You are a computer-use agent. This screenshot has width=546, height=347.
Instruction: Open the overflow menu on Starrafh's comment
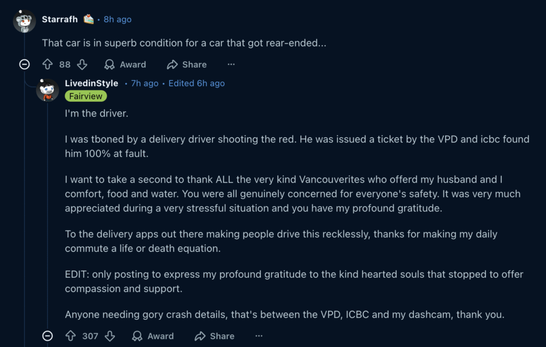(231, 64)
